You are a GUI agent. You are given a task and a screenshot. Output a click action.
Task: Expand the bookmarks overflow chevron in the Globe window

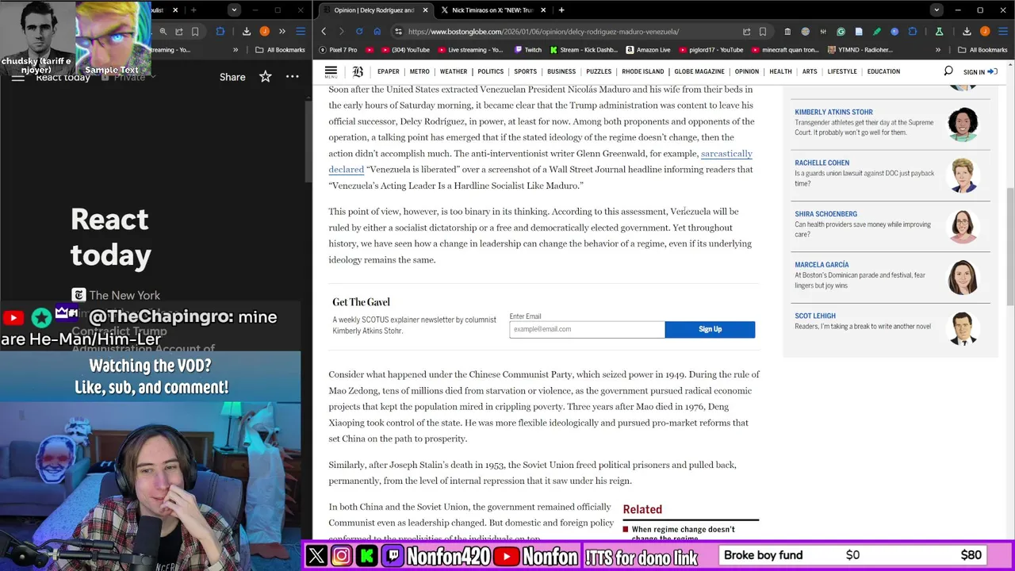938,50
